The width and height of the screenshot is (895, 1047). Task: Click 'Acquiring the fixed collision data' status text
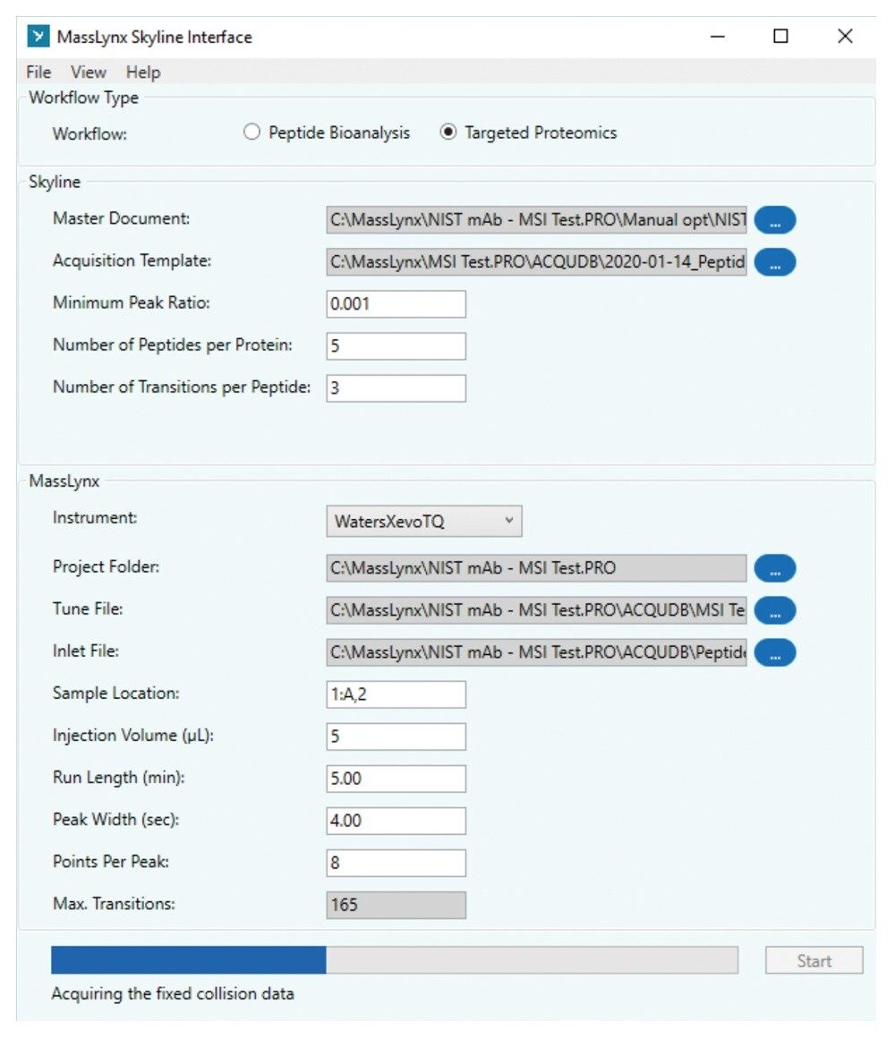click(x=173, y=993)
